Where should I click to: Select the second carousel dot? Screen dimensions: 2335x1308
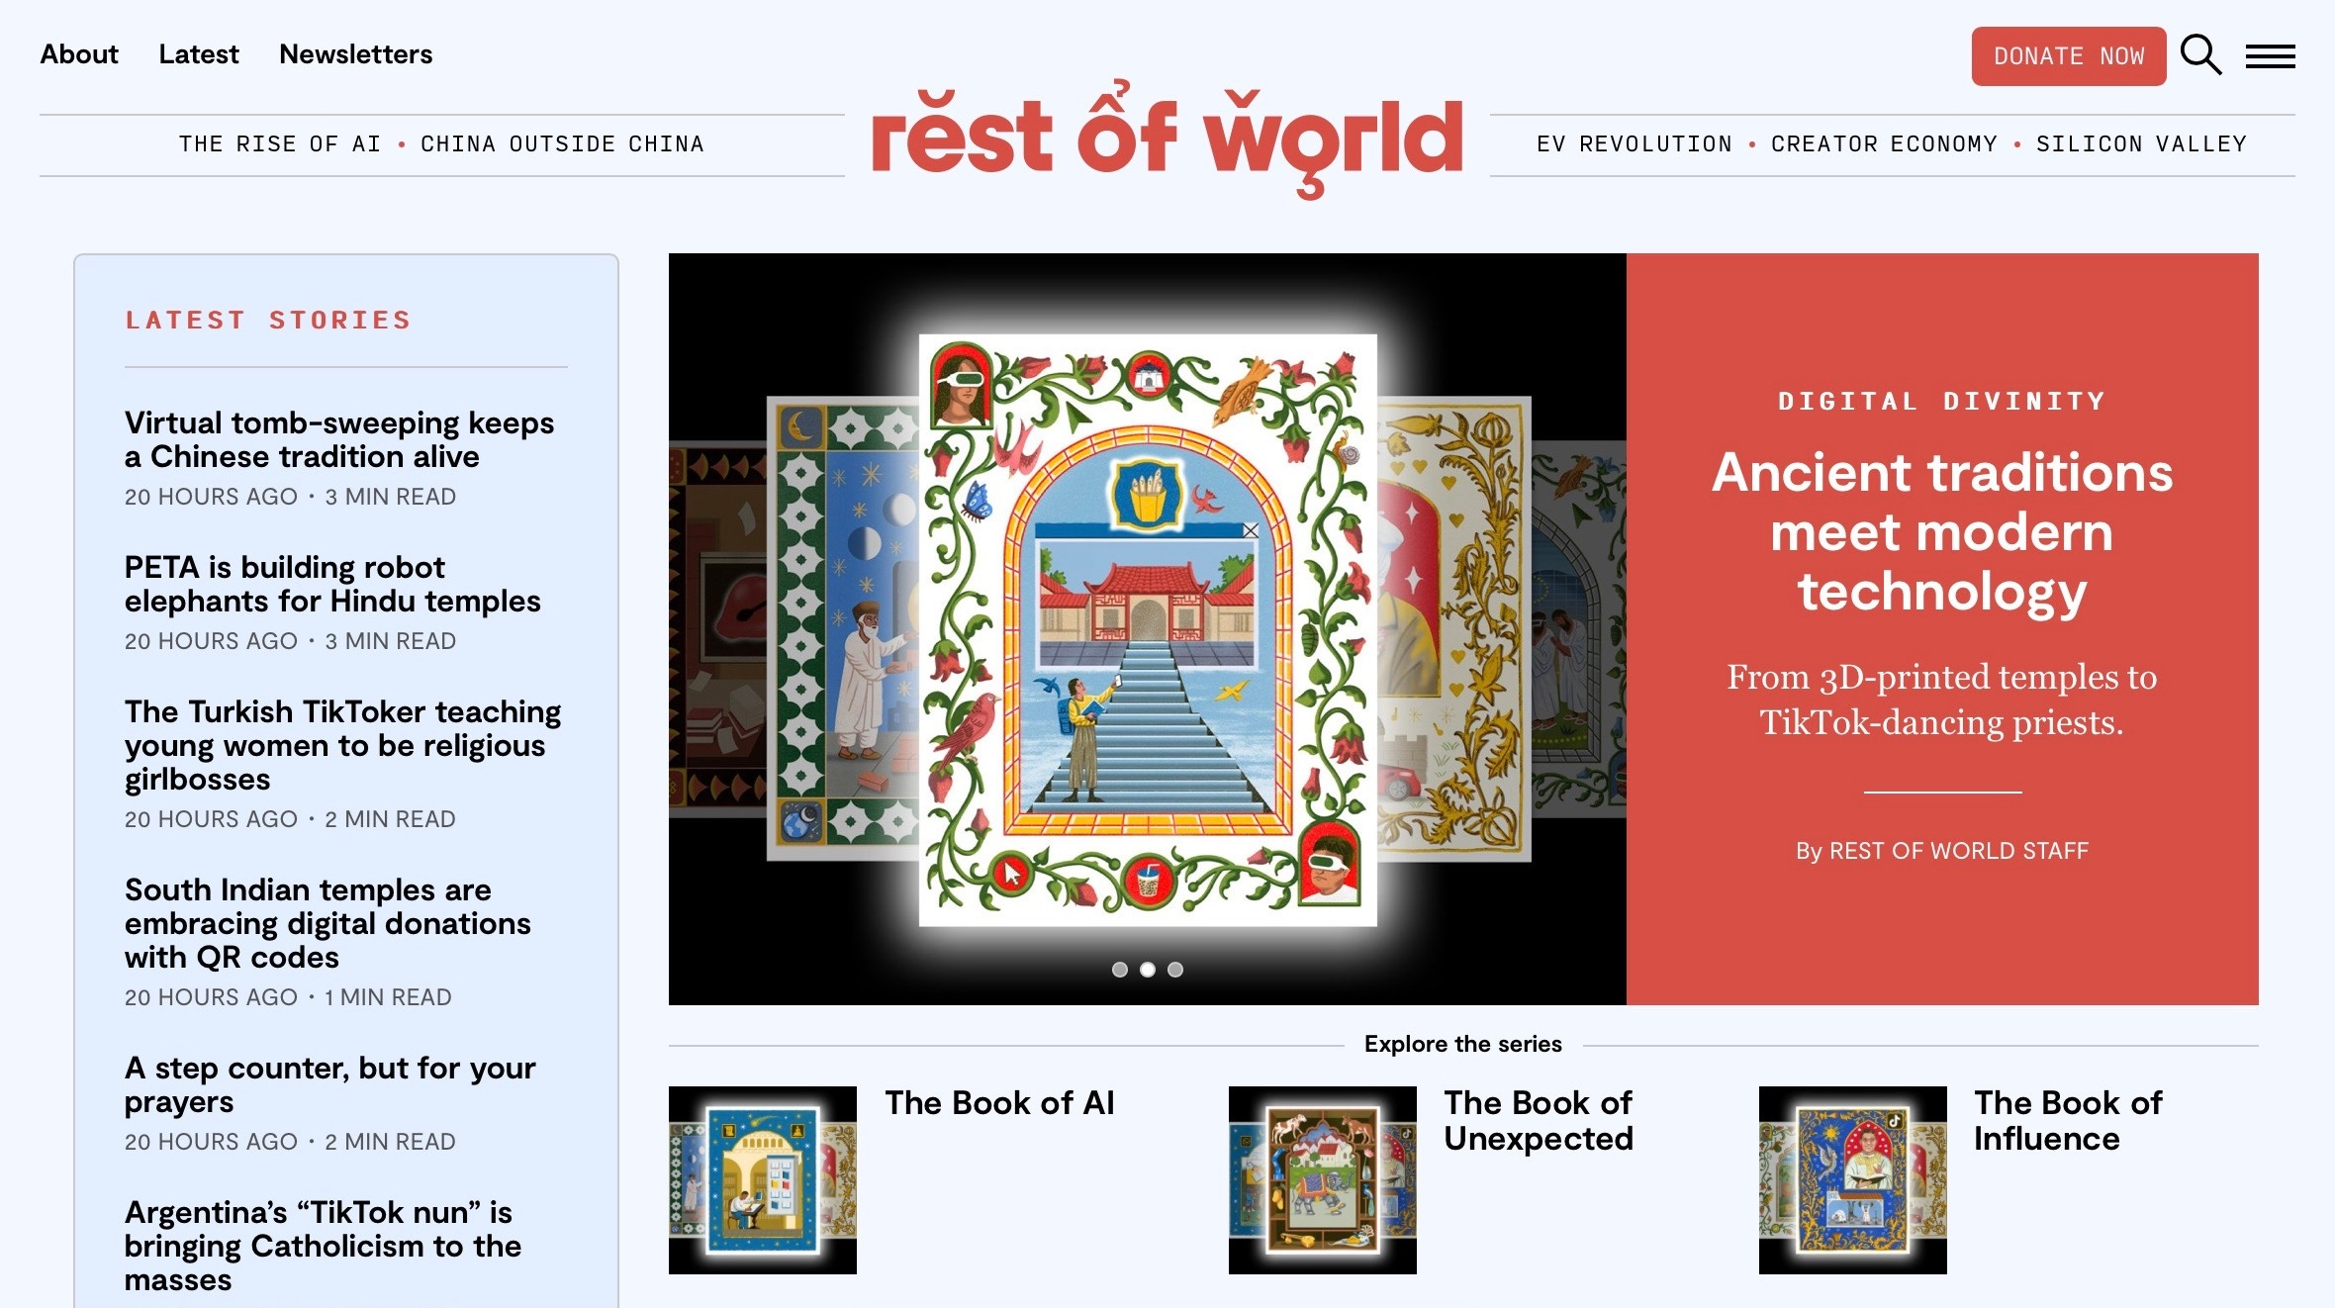coord(1148,970)
